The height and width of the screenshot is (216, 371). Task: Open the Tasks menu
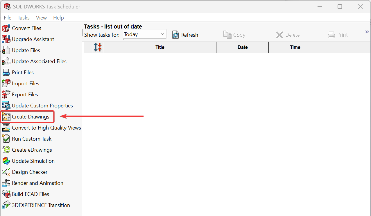24,18
